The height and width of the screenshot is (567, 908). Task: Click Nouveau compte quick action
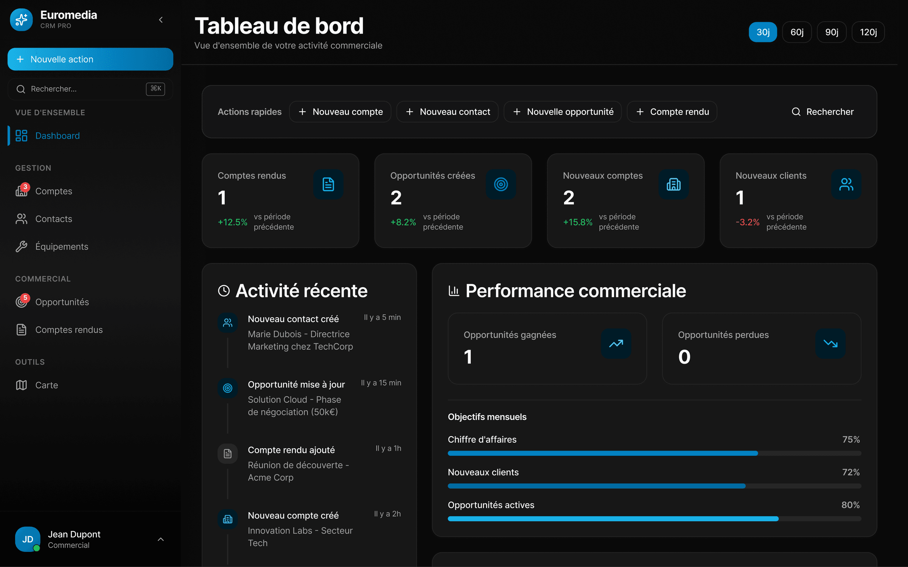tap(340, 112)
